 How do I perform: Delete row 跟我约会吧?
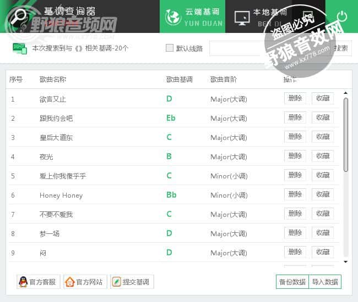(x=295, y=118)
